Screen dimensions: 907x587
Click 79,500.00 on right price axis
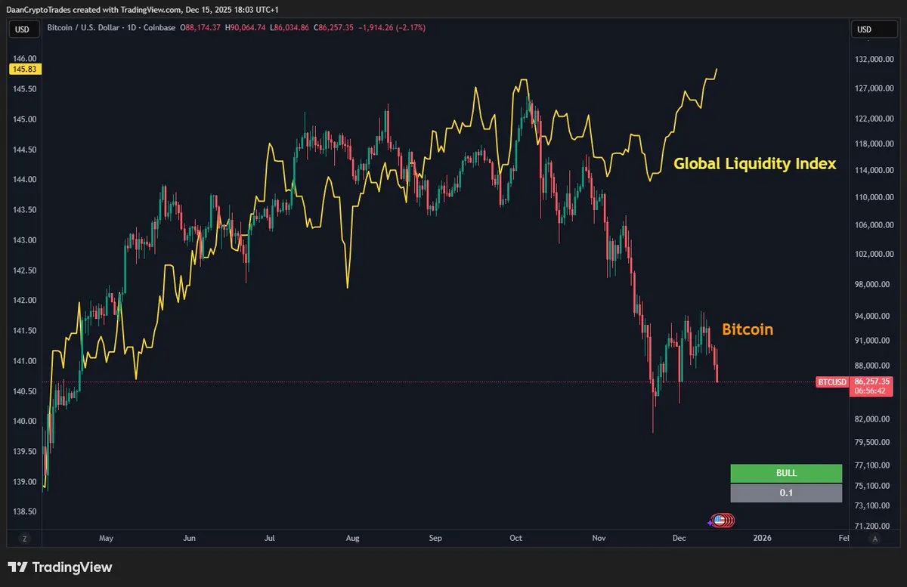coord(871,443)
